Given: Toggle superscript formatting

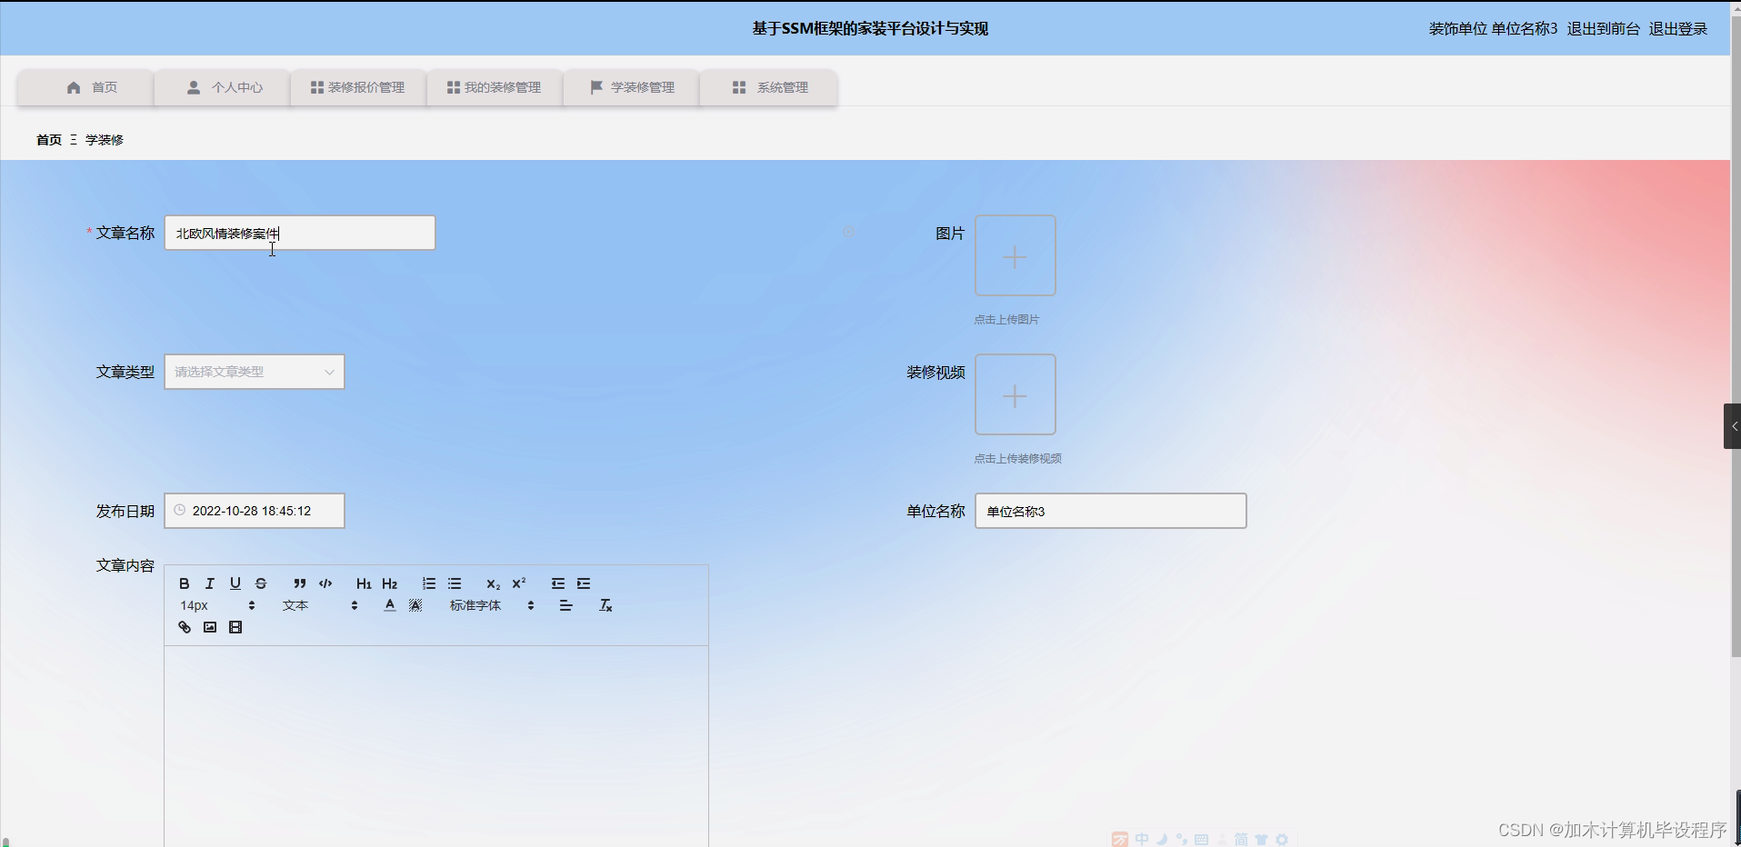Looking at the screenshot, I should click(518, 583).
